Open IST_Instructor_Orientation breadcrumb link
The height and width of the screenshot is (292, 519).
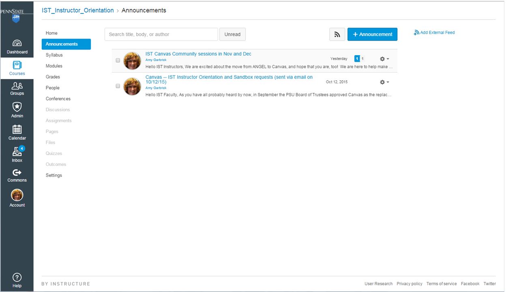pos(78,11)
